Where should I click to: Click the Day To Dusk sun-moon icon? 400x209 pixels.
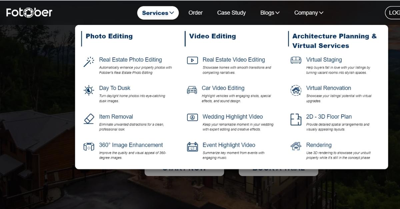pyautogui.click(x=89, y=90)
